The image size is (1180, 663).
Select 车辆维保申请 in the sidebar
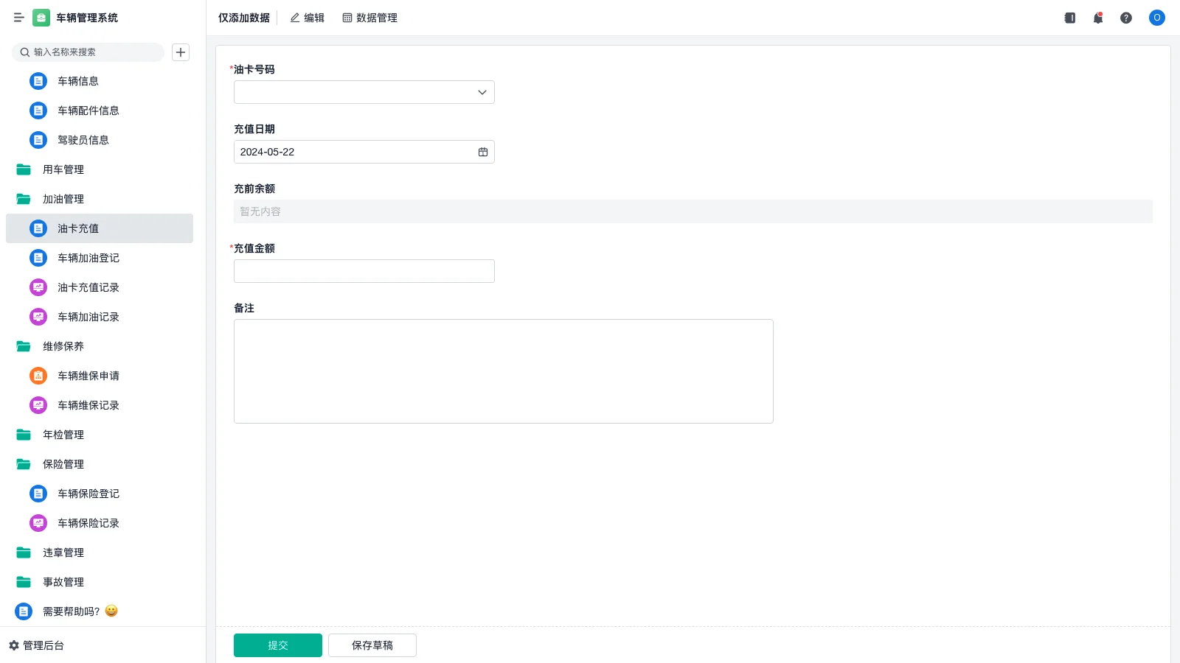click(x=88, y=376)
